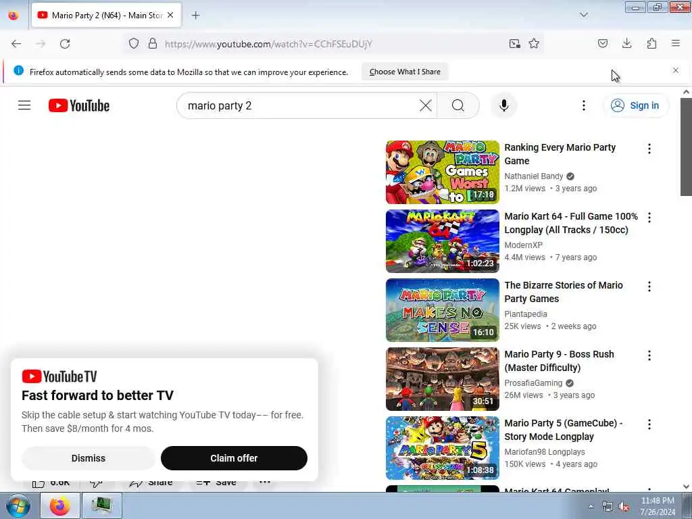The height and width of the screenshot is (519, 692).
Task: Open Ranking Every Mario Party Game title
Action: point(560,154)
